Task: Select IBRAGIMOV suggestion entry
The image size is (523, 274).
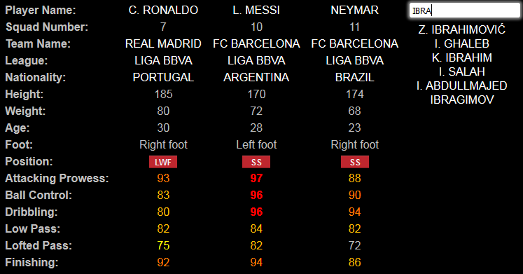Action: tap(462, 100)
